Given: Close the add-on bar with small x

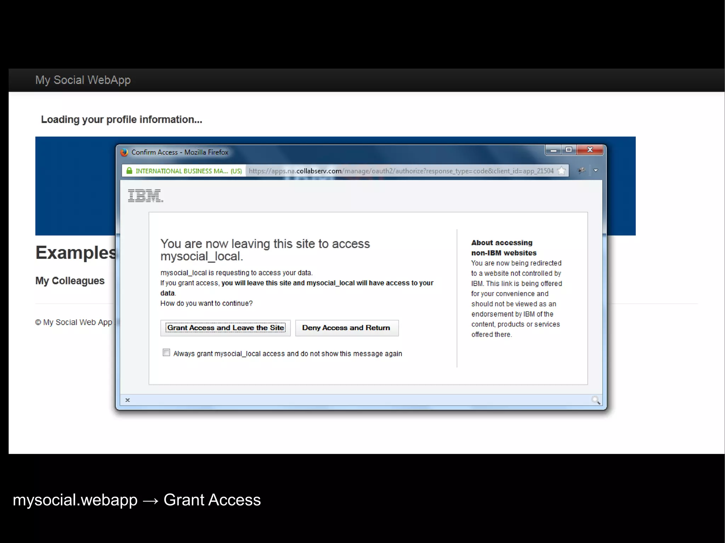Looking at the screenshot, I should point(127,400).
